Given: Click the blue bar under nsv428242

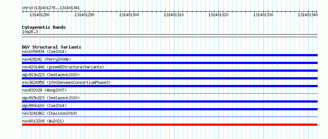Looking at the screenshot, I should (x=170, y=63).
